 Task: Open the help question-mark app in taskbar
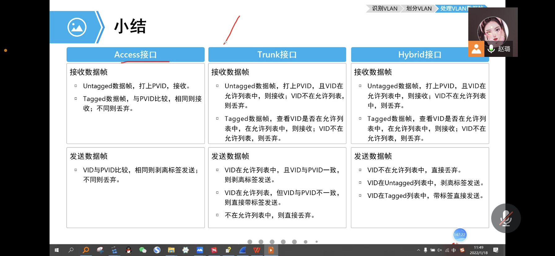[x=228, y=250]
